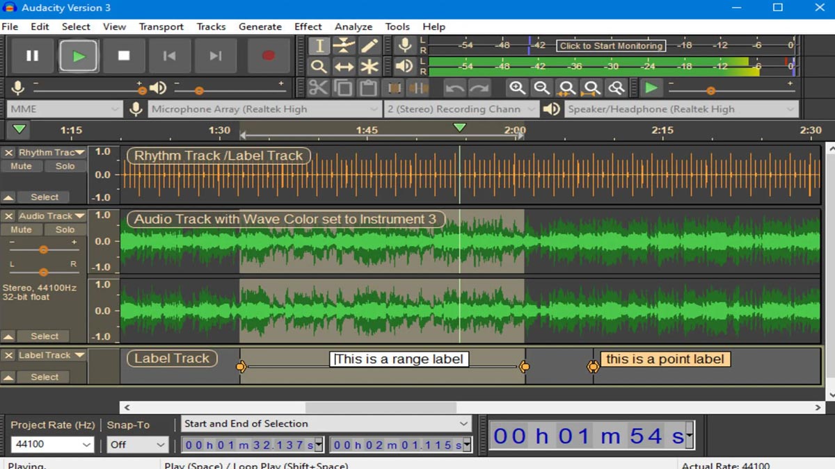This screenshot has height=469, width=835.
Task: Click the Zoom Out icon
Action: [541, 88]
